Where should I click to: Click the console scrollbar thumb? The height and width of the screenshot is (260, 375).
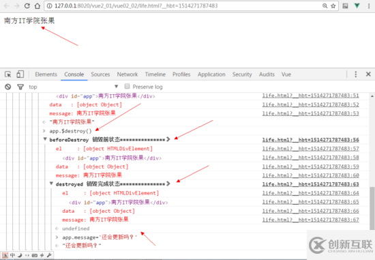372,208
